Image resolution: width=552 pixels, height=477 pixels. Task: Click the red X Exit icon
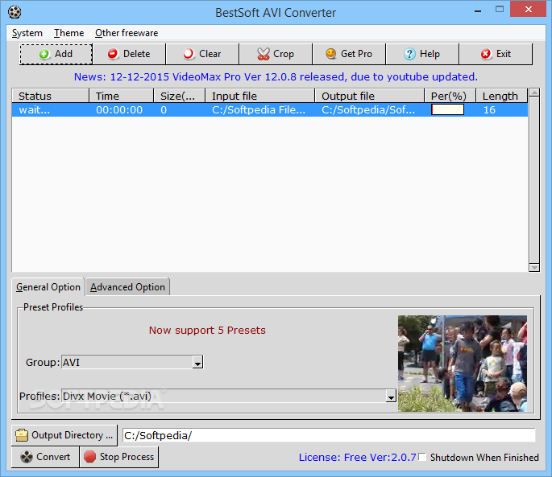tap(486, 54)
